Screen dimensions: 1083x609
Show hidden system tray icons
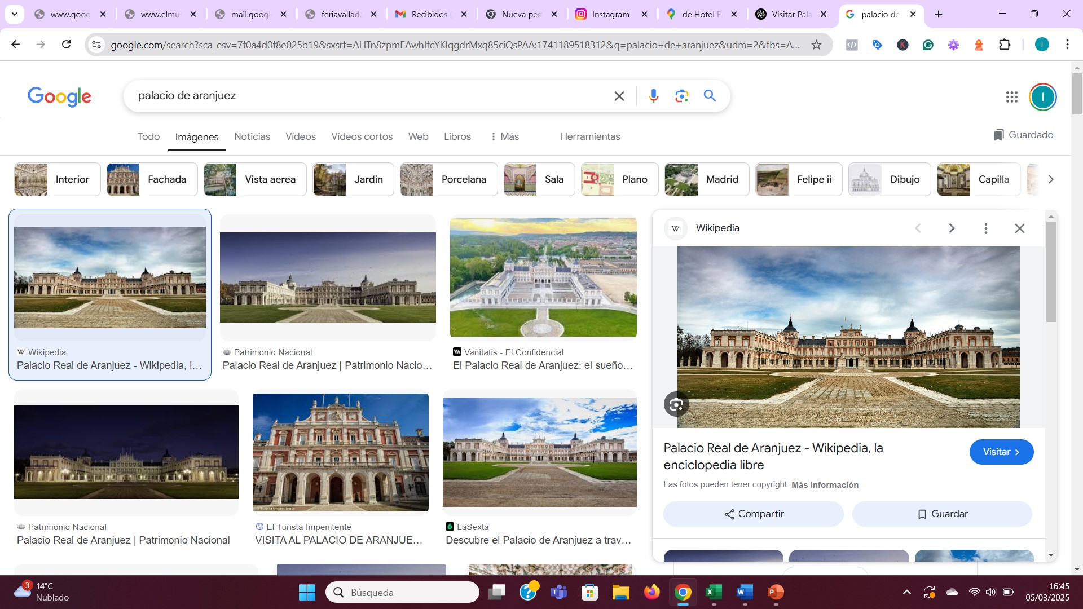coord(906,592)
